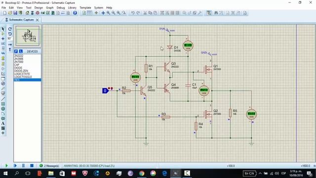Select the 2D line drawing tool
This screenshot has height=178, width=316.
(x=3, y=99)
